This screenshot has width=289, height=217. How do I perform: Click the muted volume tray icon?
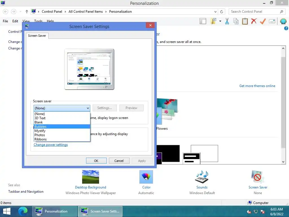point(249,212)
